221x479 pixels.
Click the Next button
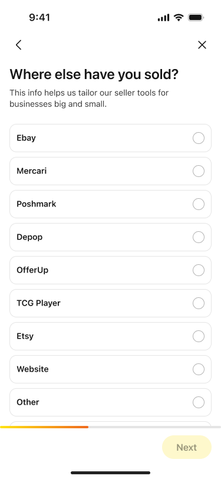click(x=187, y=447)
